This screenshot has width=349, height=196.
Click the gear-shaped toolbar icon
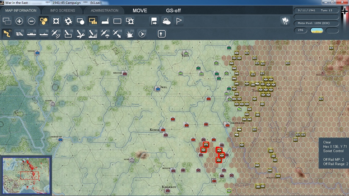(68, 21)
